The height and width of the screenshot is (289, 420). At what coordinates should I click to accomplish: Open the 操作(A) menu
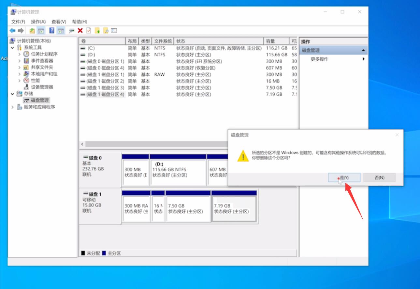[x=38, y=22]
